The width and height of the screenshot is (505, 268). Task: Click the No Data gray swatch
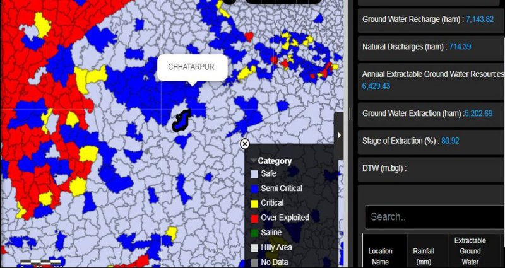pyautogui.click(x=254, y=262)
